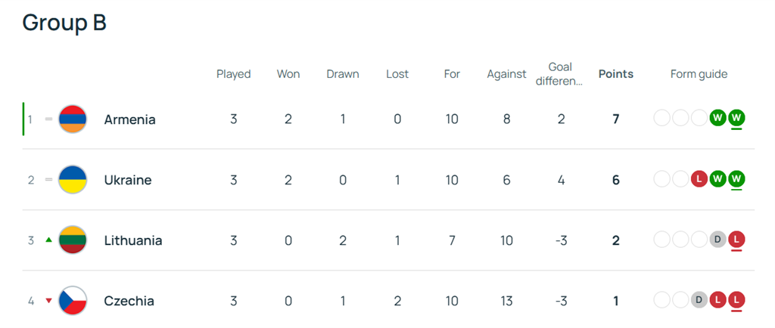Click Lithuania's green up-arrow rank indicator
Image resolution: width=775 pixels, height=328 pixels.
click(48, 240)
